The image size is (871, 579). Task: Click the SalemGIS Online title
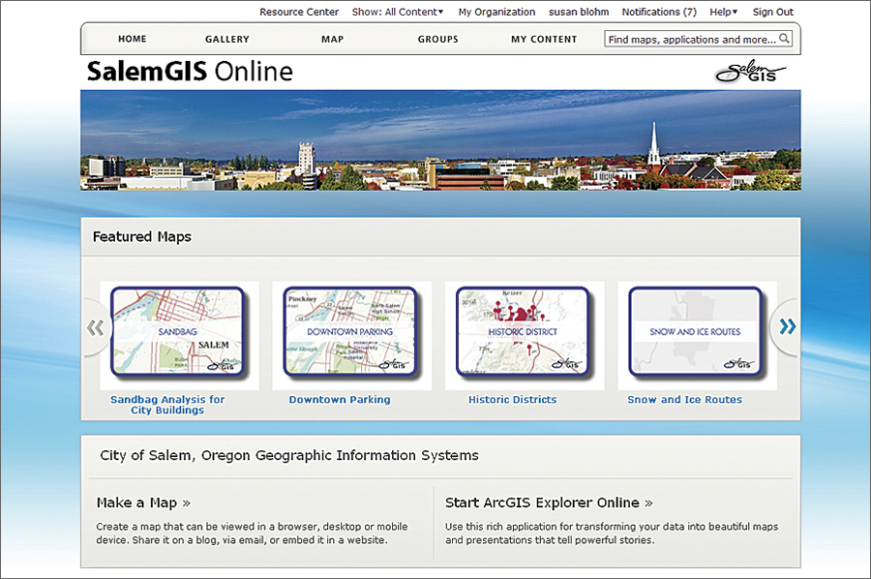190,71
